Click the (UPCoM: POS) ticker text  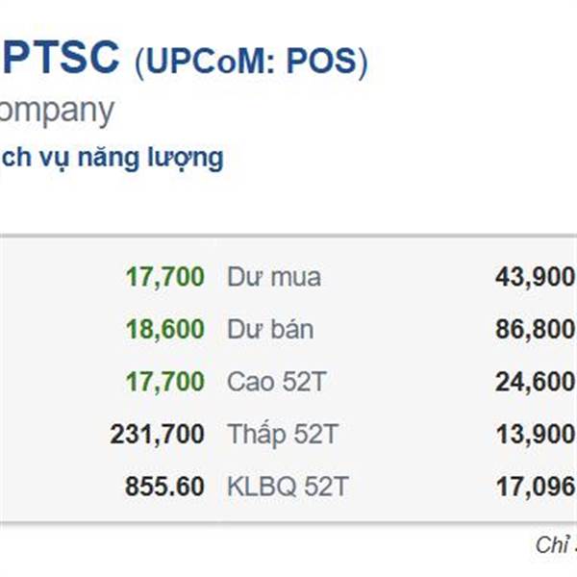(251, 61)
